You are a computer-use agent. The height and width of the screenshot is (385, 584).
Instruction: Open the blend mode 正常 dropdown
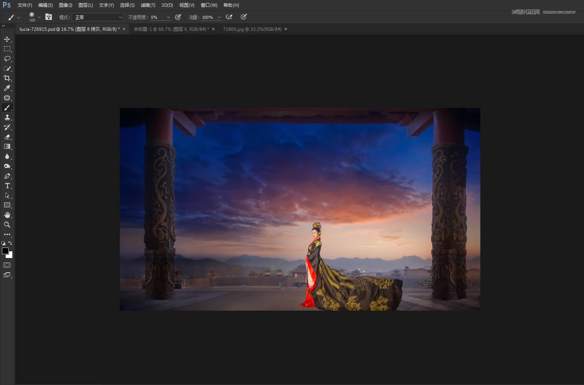pyautogui.click(x=98, y=17)
